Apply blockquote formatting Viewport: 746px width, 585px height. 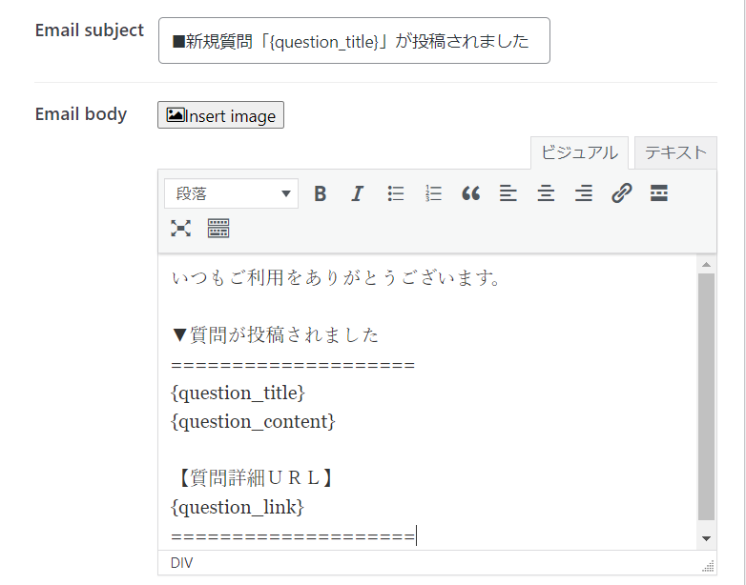[470, 193]
